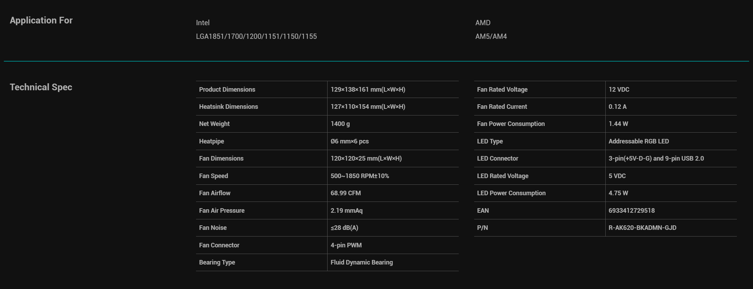This screenshot has width=753, height=289.
Task: Click the AMD platform label
Action: click(483, 23)
